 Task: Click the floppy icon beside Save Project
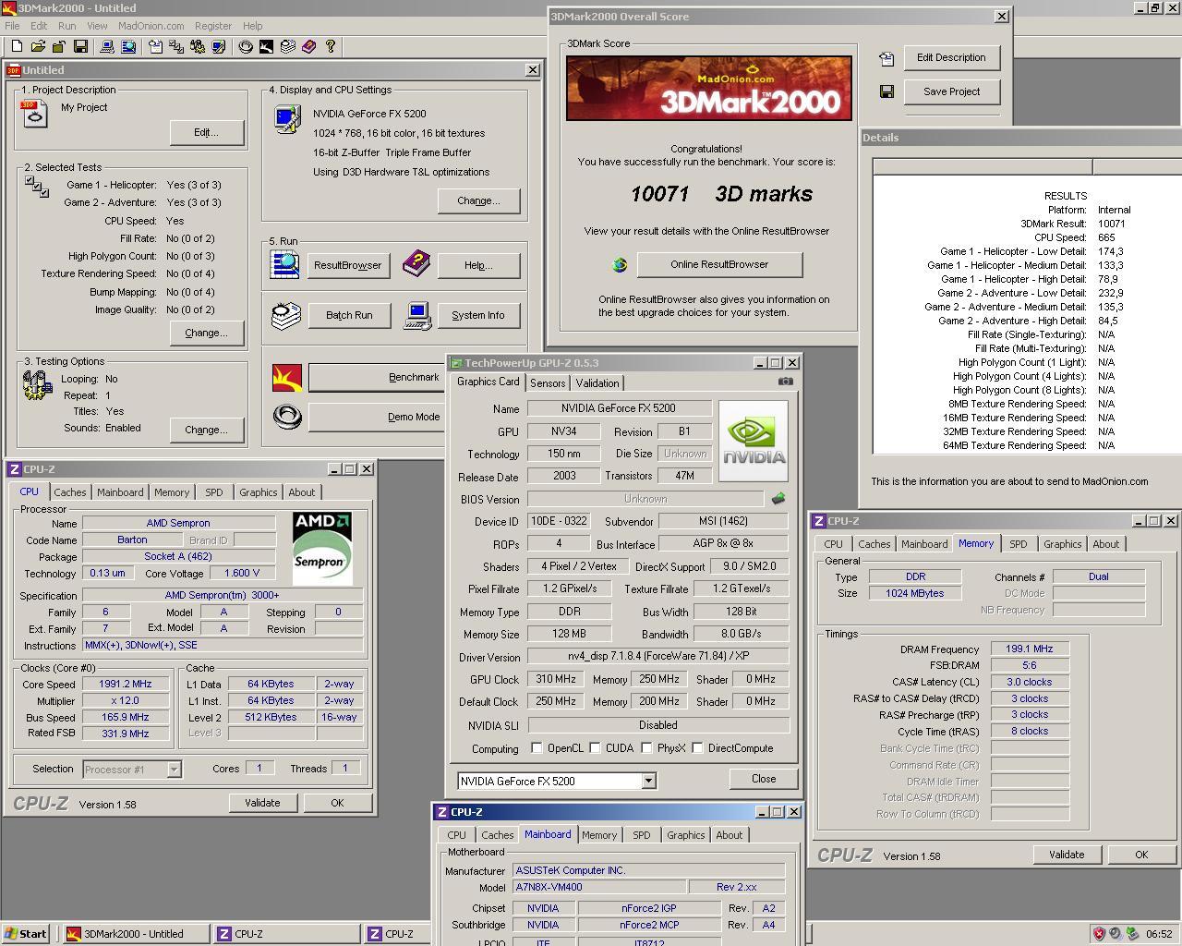tap(886, 91)
